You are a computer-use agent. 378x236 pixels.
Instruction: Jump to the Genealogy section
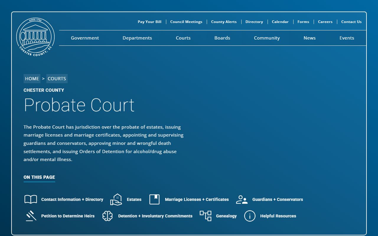click(x=227, y=216)
